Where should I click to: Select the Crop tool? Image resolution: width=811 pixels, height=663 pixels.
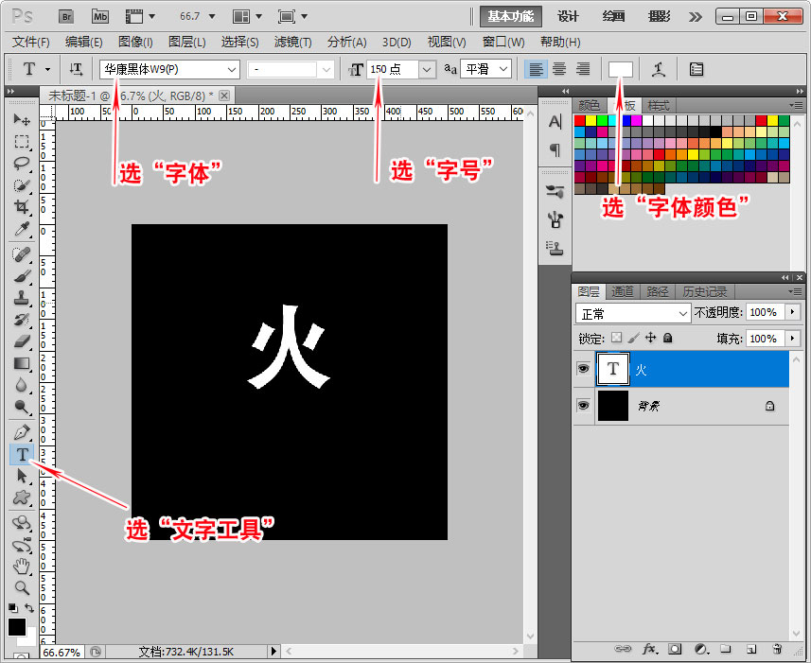pos(21,207)
